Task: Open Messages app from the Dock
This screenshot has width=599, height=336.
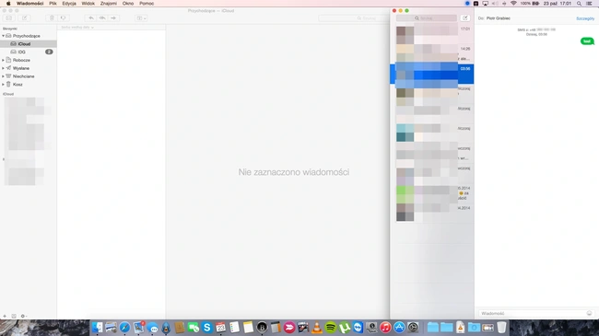Action: point(152,327)
